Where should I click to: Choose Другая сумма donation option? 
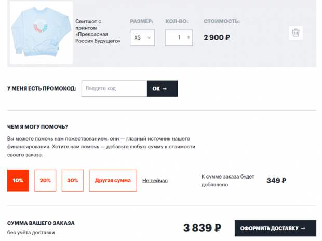113,181
